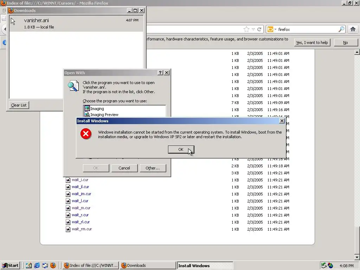The width and height of the screenshot is (360, 270).
Task: Launch Internet Explorer from quick launch
Action: (x=37, y=265)
